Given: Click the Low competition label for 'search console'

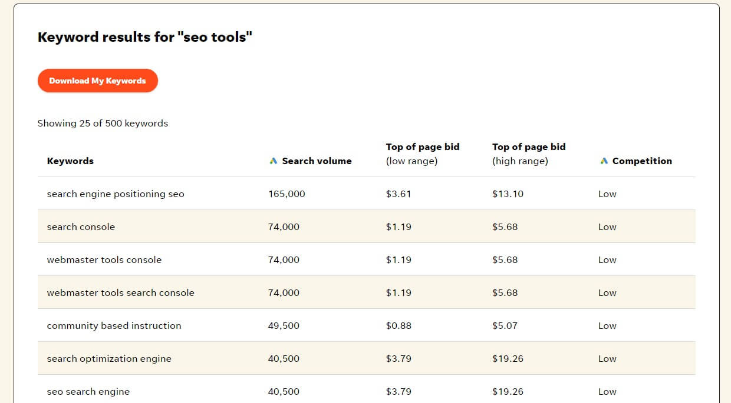Looking at the screenshot, I should (x=607, y=226).
